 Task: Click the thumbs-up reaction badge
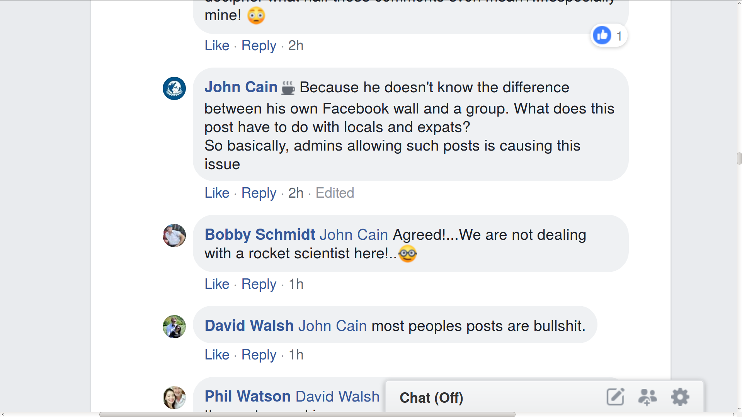click(602, 35)
